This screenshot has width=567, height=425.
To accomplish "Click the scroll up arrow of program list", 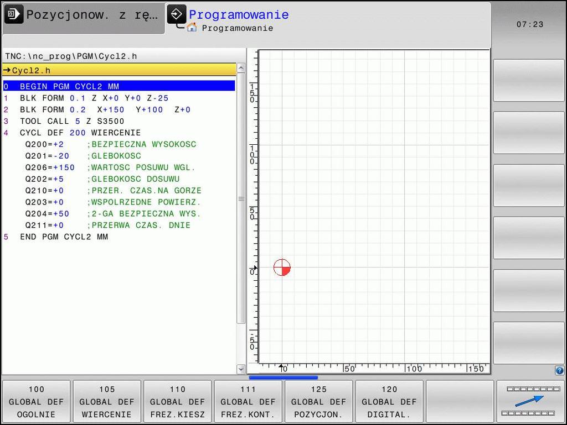I will click(241, 68).
